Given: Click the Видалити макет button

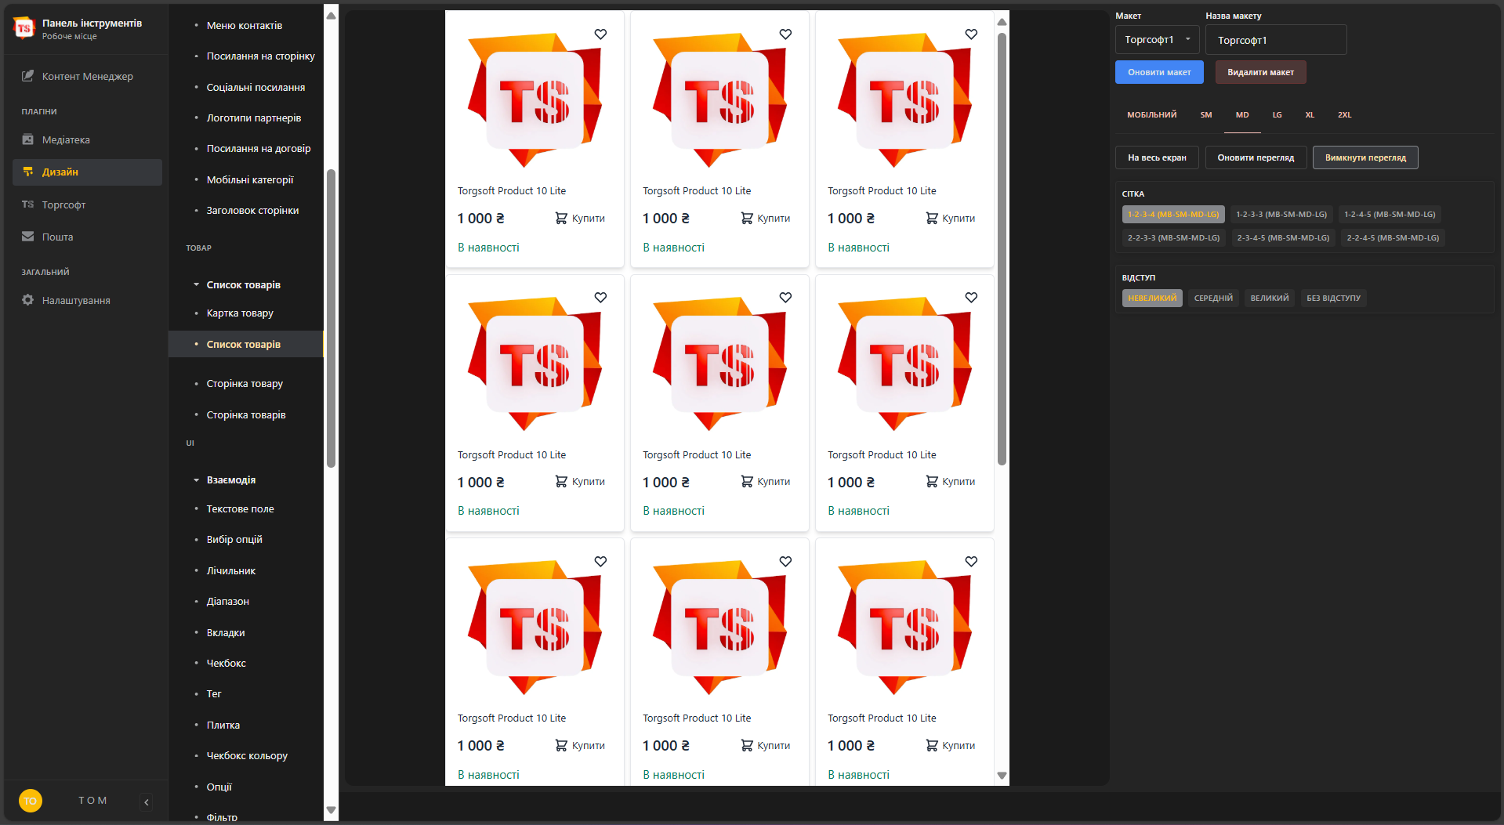Looking at the screenshot, I should pyautogui.click(x=1260, y=72).
